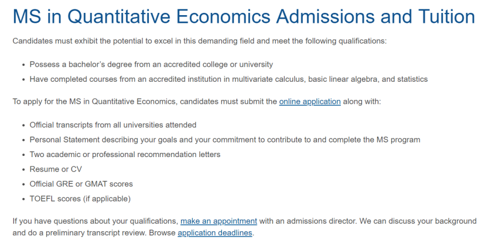Select the Official GRE or GMAT scores item
Image resolution: width=495 pixels, height=247 pixels.
pos(81,184)
